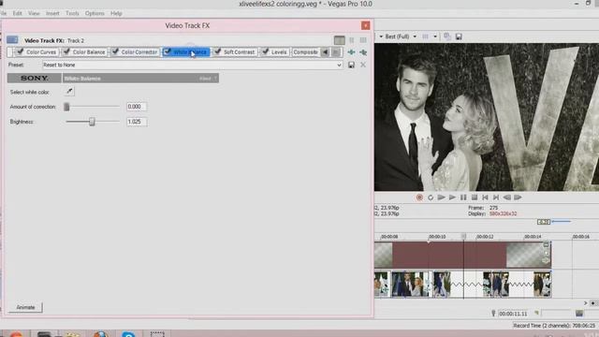
Task: Save the current FX preset
Action: click(351, 65)
